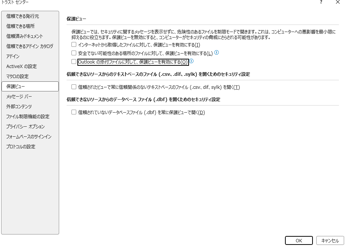Open 信頼できるアドイン カタログ section
Screen dimensions: 346x246
30,46
